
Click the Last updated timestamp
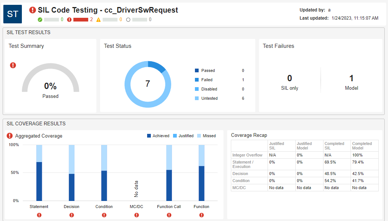click(x=355, y=18)
